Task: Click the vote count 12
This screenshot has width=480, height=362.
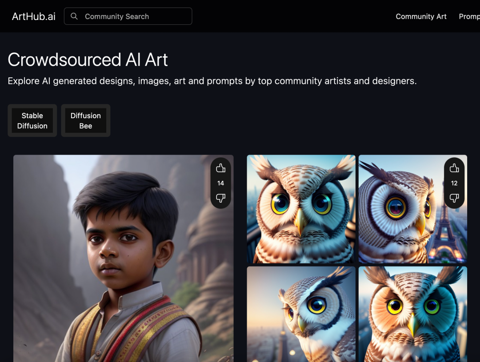Action: point(454,183)
